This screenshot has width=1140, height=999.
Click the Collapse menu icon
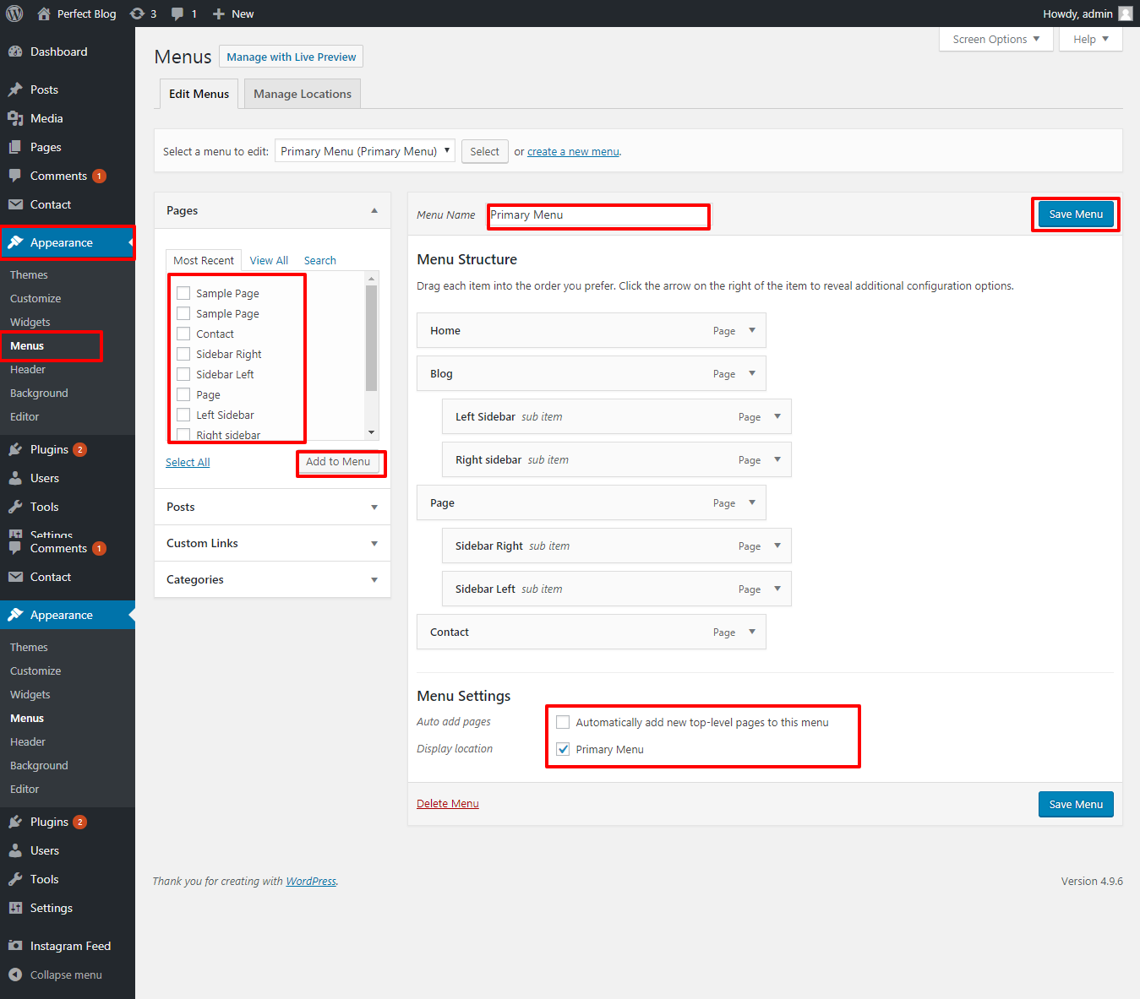coord(15,975)
